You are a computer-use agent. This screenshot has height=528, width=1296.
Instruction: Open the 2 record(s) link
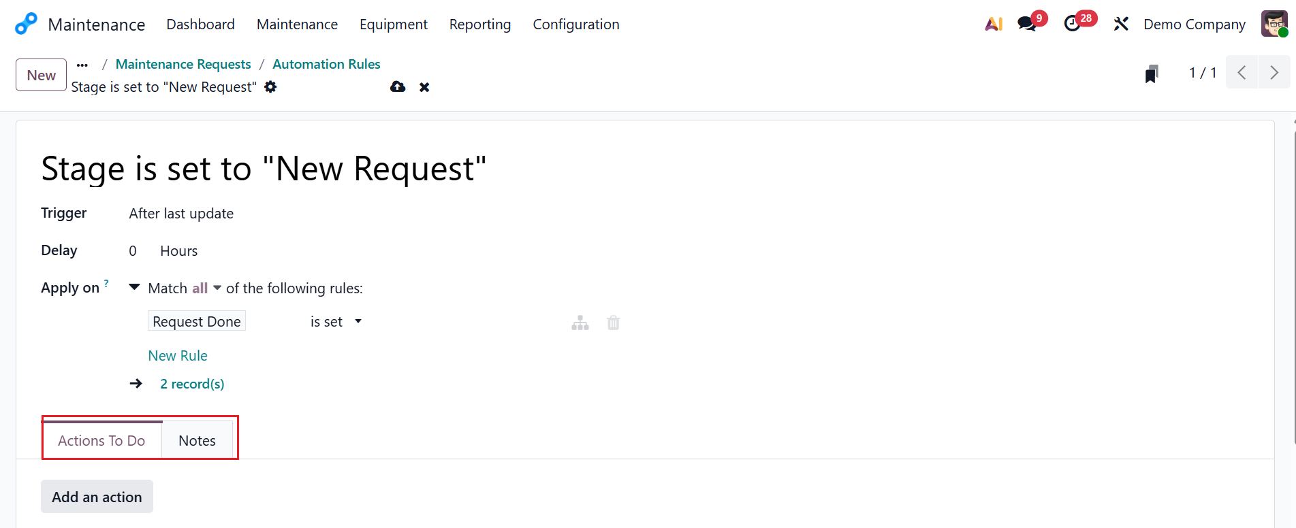pyautogui.click(x=192, y=384)
